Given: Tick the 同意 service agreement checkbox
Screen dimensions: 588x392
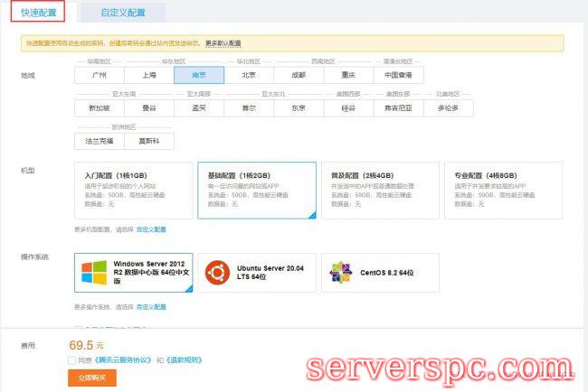Looking at the screenshot, I should (72, 359).
